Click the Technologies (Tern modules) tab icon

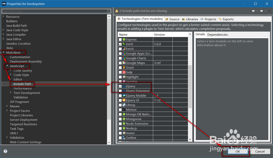point(119,19)
